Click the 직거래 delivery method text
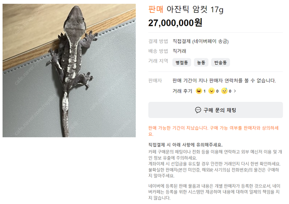 point(179,51)
